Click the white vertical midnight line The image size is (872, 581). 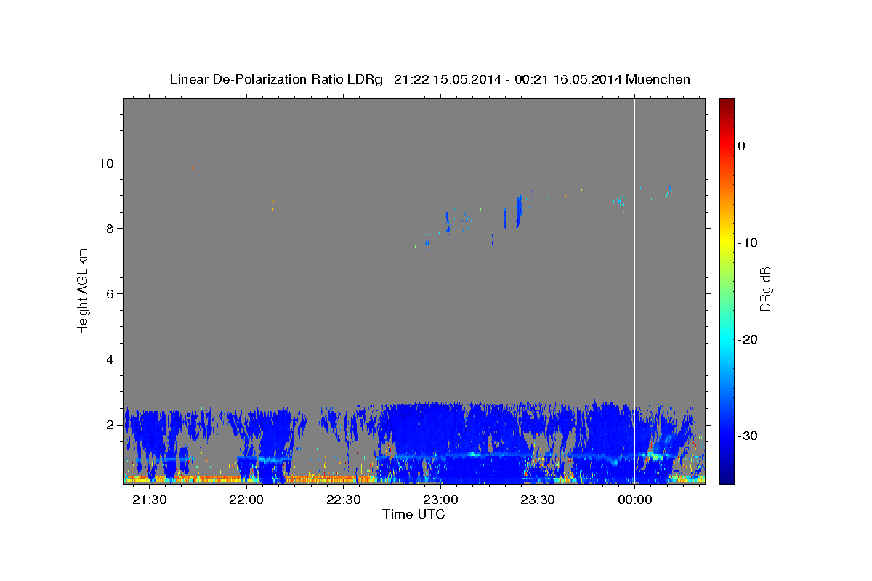[634, 290]
